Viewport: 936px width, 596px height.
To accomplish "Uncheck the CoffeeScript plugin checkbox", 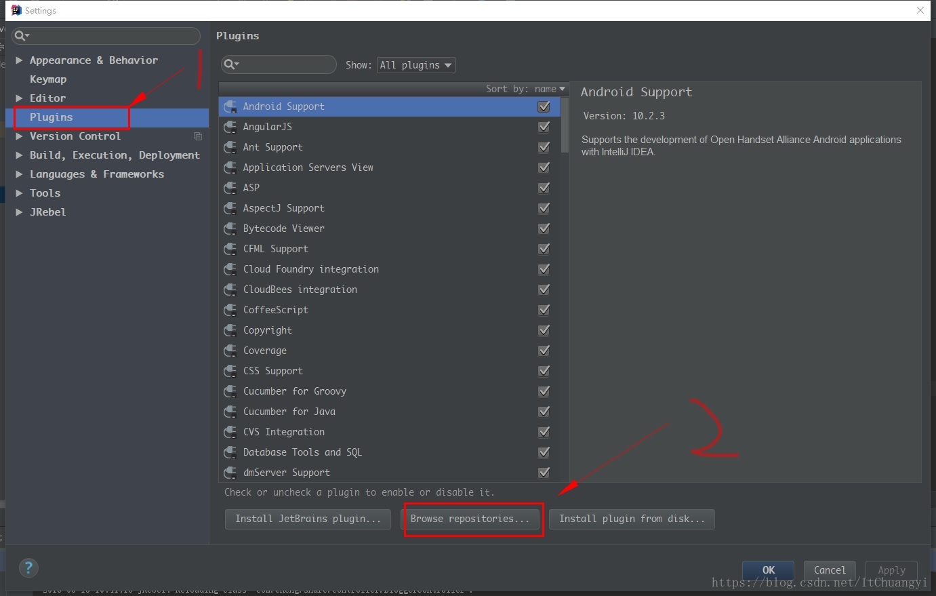I will pyautogui.click(x=544, y=310).
